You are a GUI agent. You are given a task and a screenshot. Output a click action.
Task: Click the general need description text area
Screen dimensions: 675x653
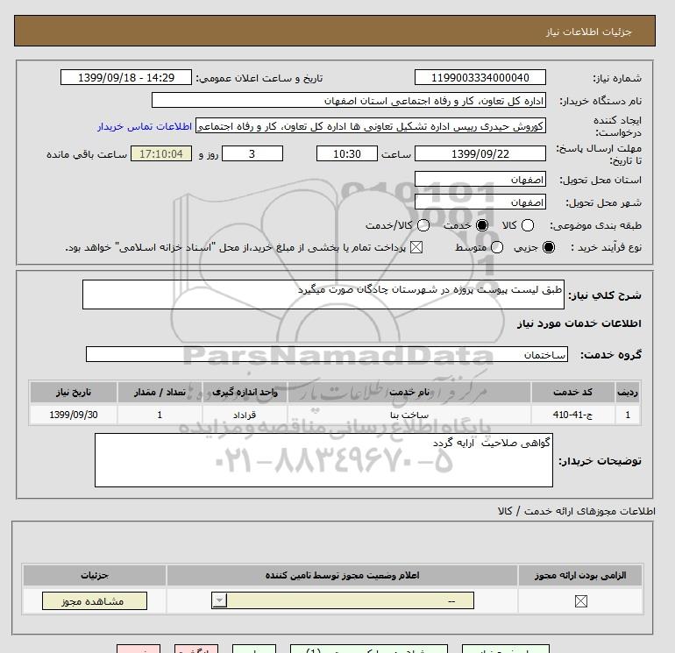coord(323,295)
